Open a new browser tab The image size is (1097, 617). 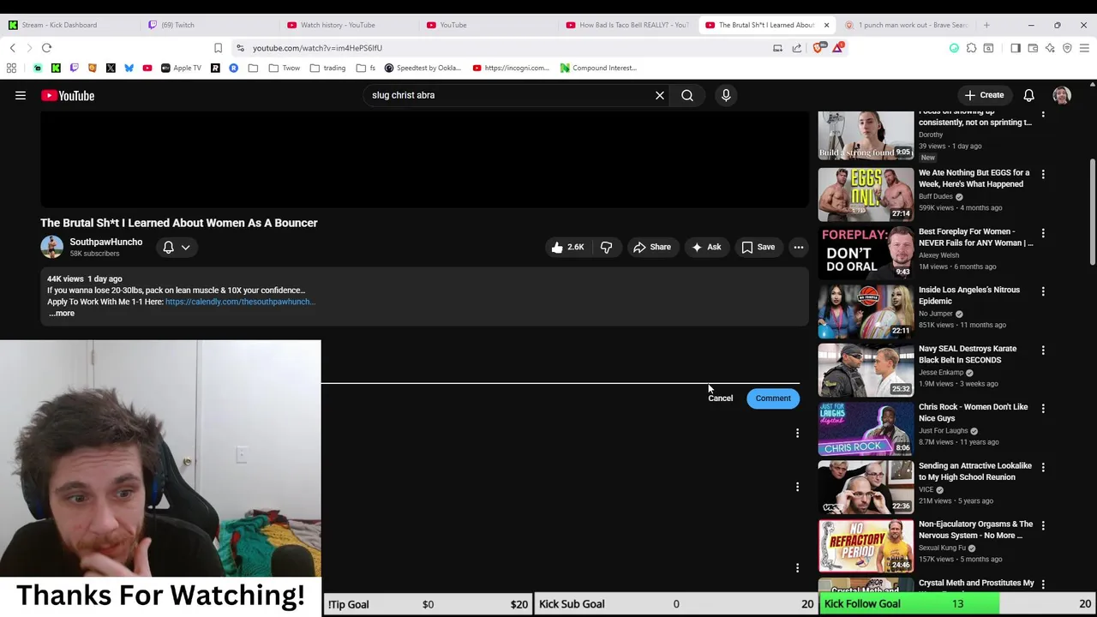click(x=986, y=25)
